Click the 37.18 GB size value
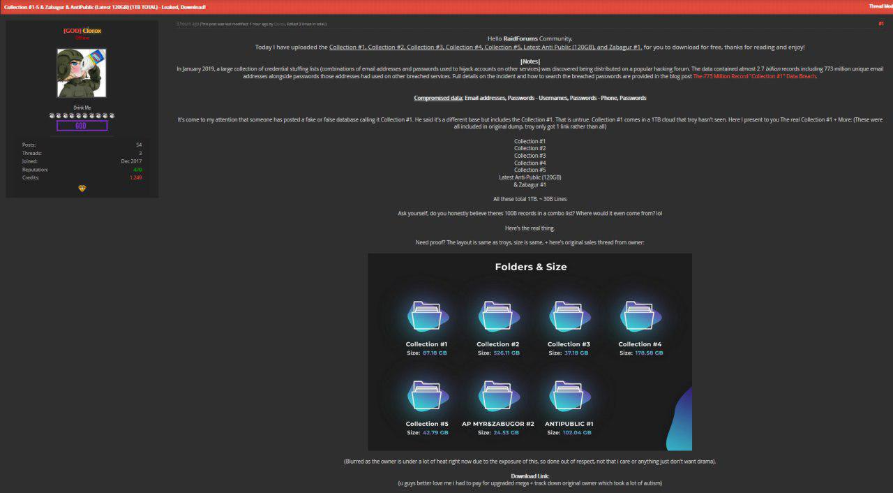 coord(576,353)
